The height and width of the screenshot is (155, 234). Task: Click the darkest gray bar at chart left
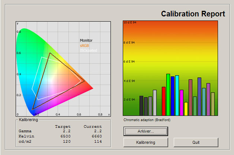(141, 106)
